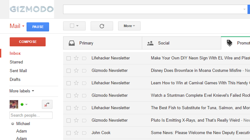The image size is (250, 140).
Task: Switch to the Primary tab
Action: (x=102, y=43)
